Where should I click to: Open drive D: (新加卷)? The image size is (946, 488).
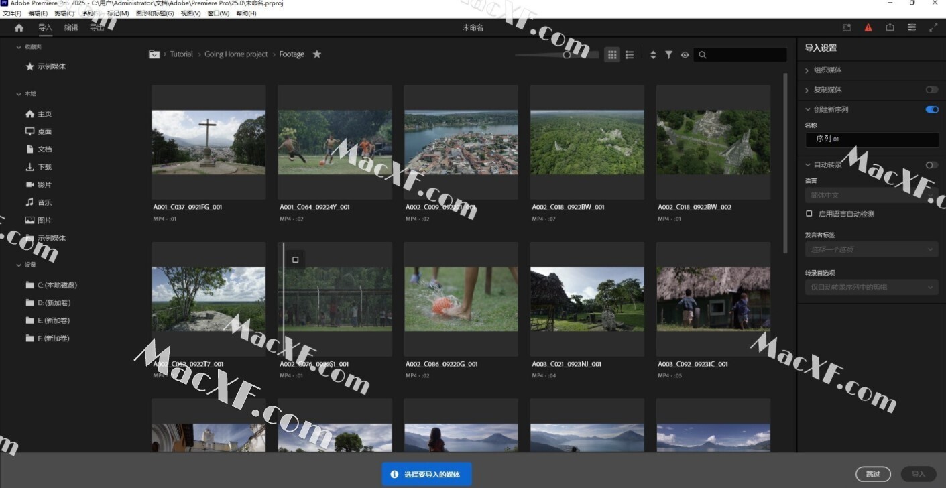(54, 303)
